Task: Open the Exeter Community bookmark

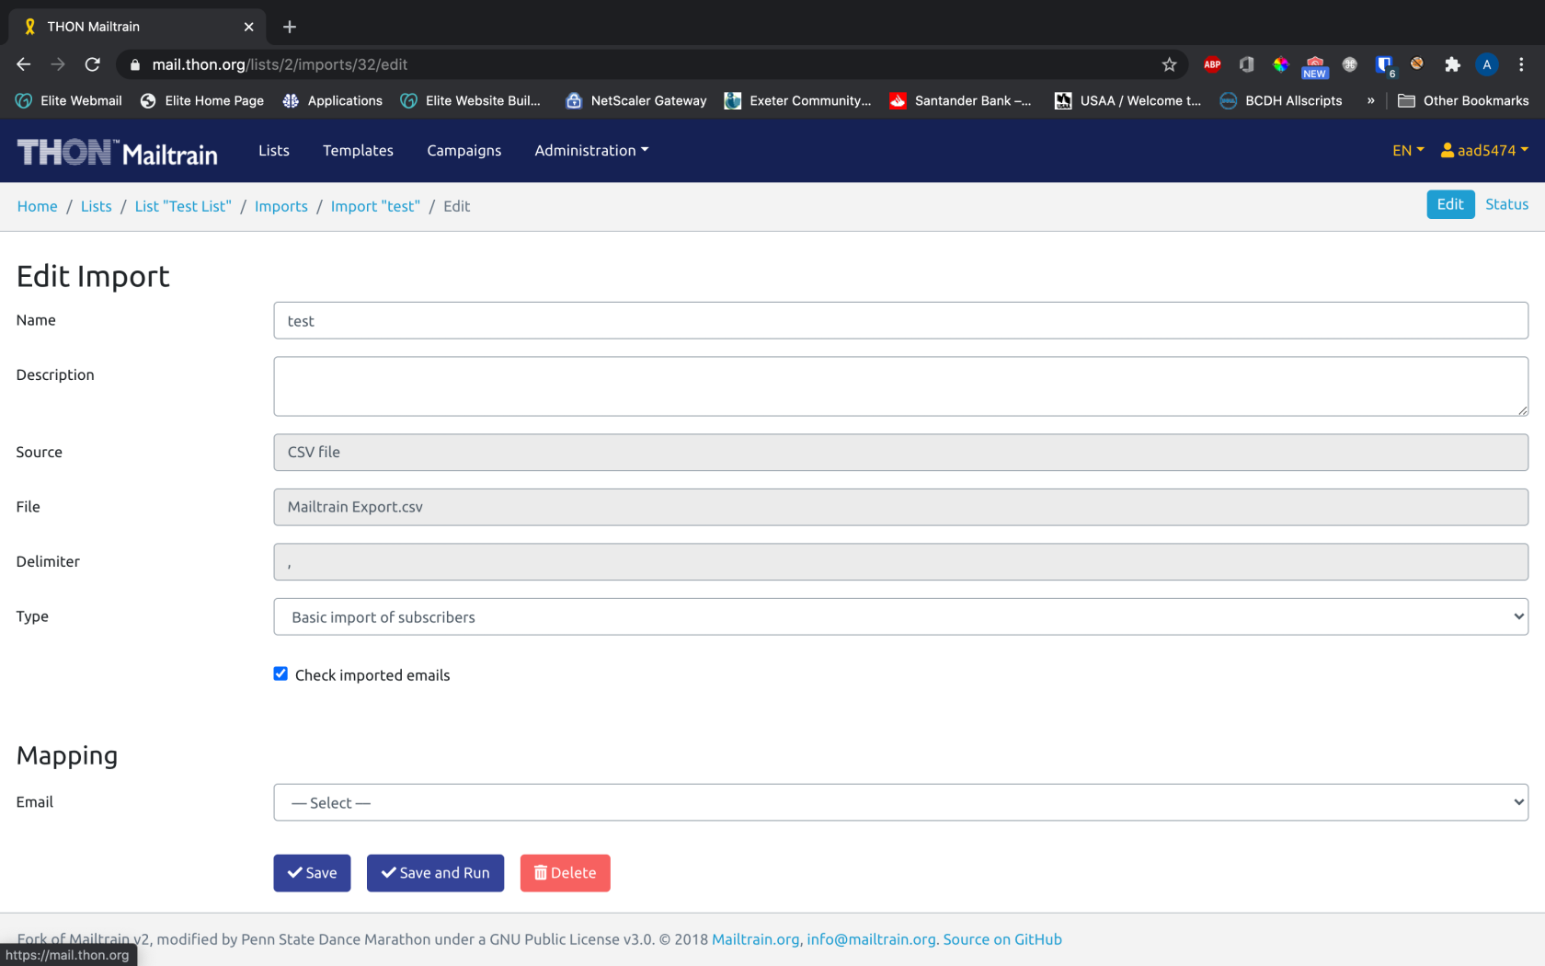Action: point(798,100)
